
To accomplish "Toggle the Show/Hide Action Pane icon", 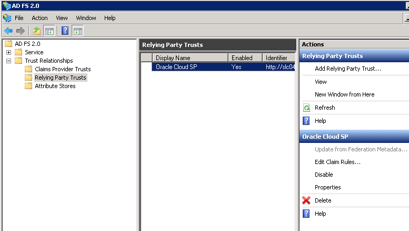I will (x=77, y=31).
